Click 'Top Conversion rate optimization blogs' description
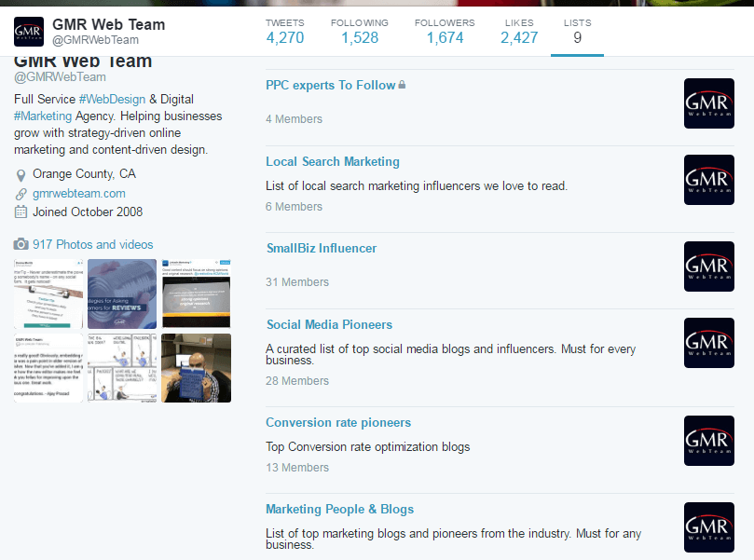Image resolution: width=754 pixels, height=560 pixels. coord(368,446)
